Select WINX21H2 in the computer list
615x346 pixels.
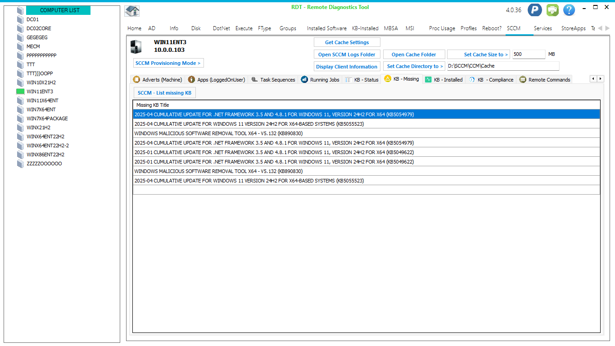click(38, 127)
